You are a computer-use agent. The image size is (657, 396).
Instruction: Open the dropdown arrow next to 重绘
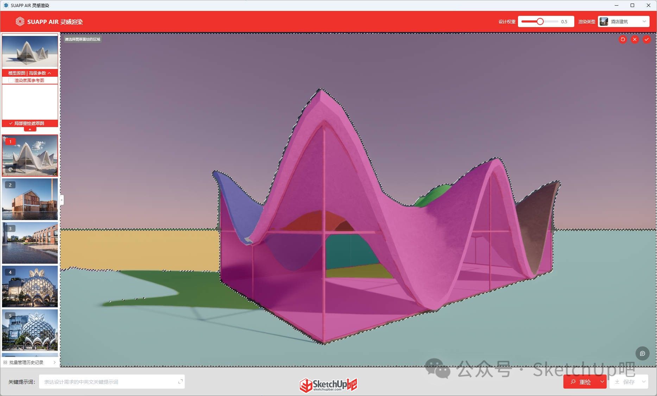pos(602,382)
